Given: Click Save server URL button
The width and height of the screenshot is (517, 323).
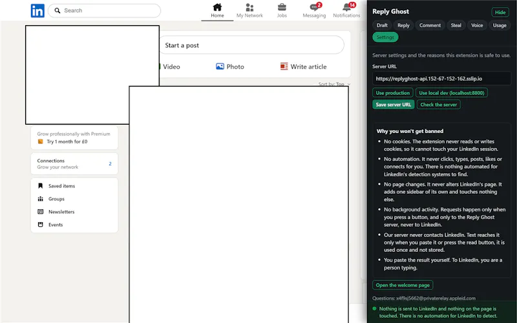Looking at the screenshot, I should point(394,105).
